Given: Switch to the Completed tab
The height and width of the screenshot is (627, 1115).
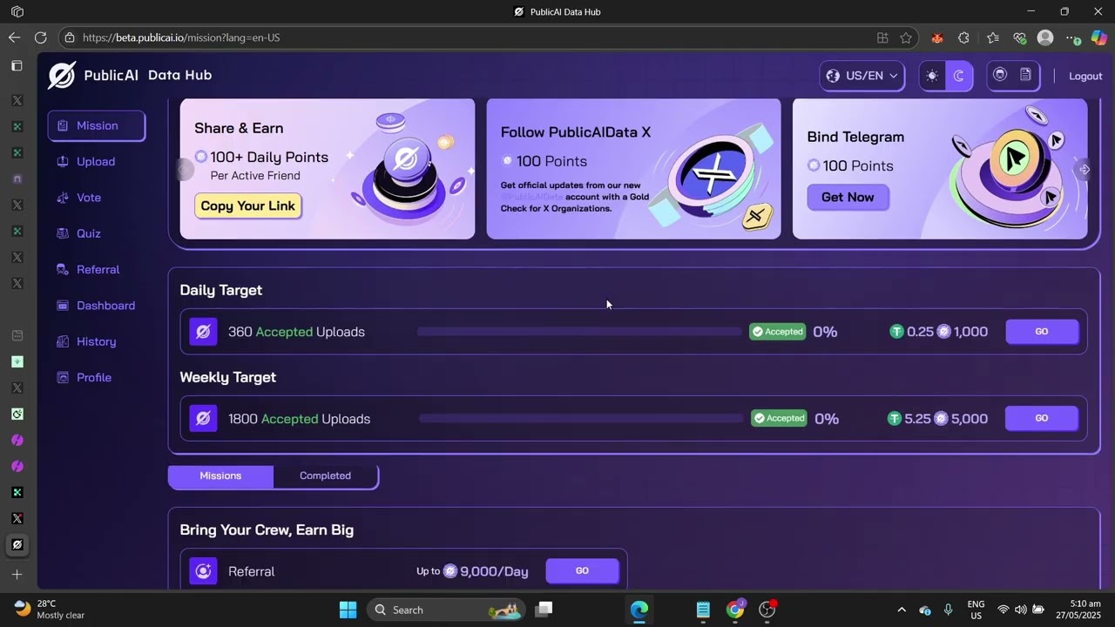Looking at the screenshot, I should [x=325, y=475].
